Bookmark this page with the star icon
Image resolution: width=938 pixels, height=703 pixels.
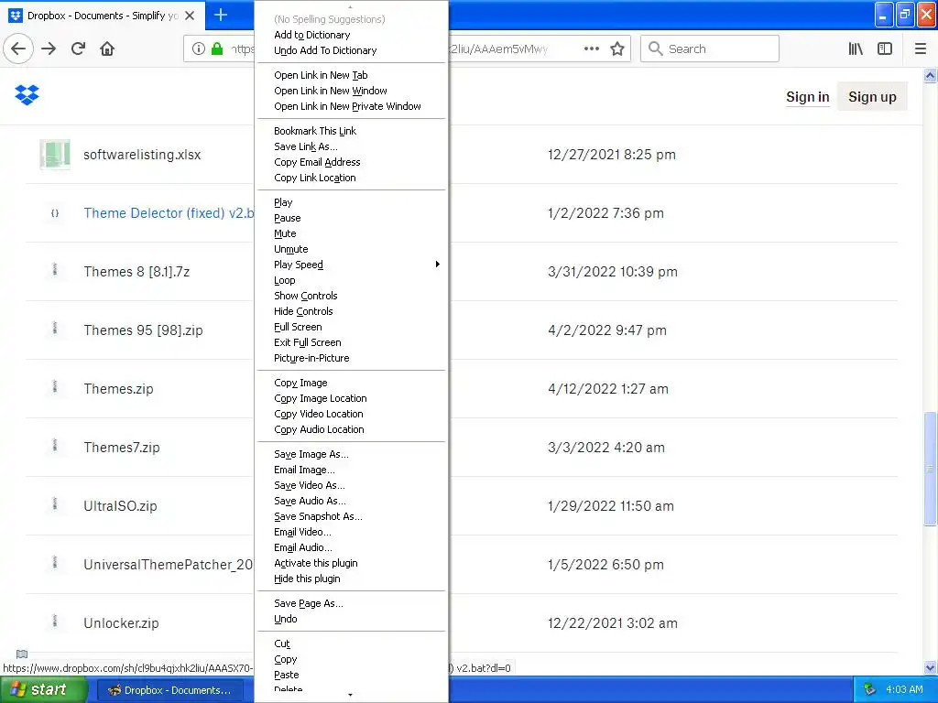[617, 49]
